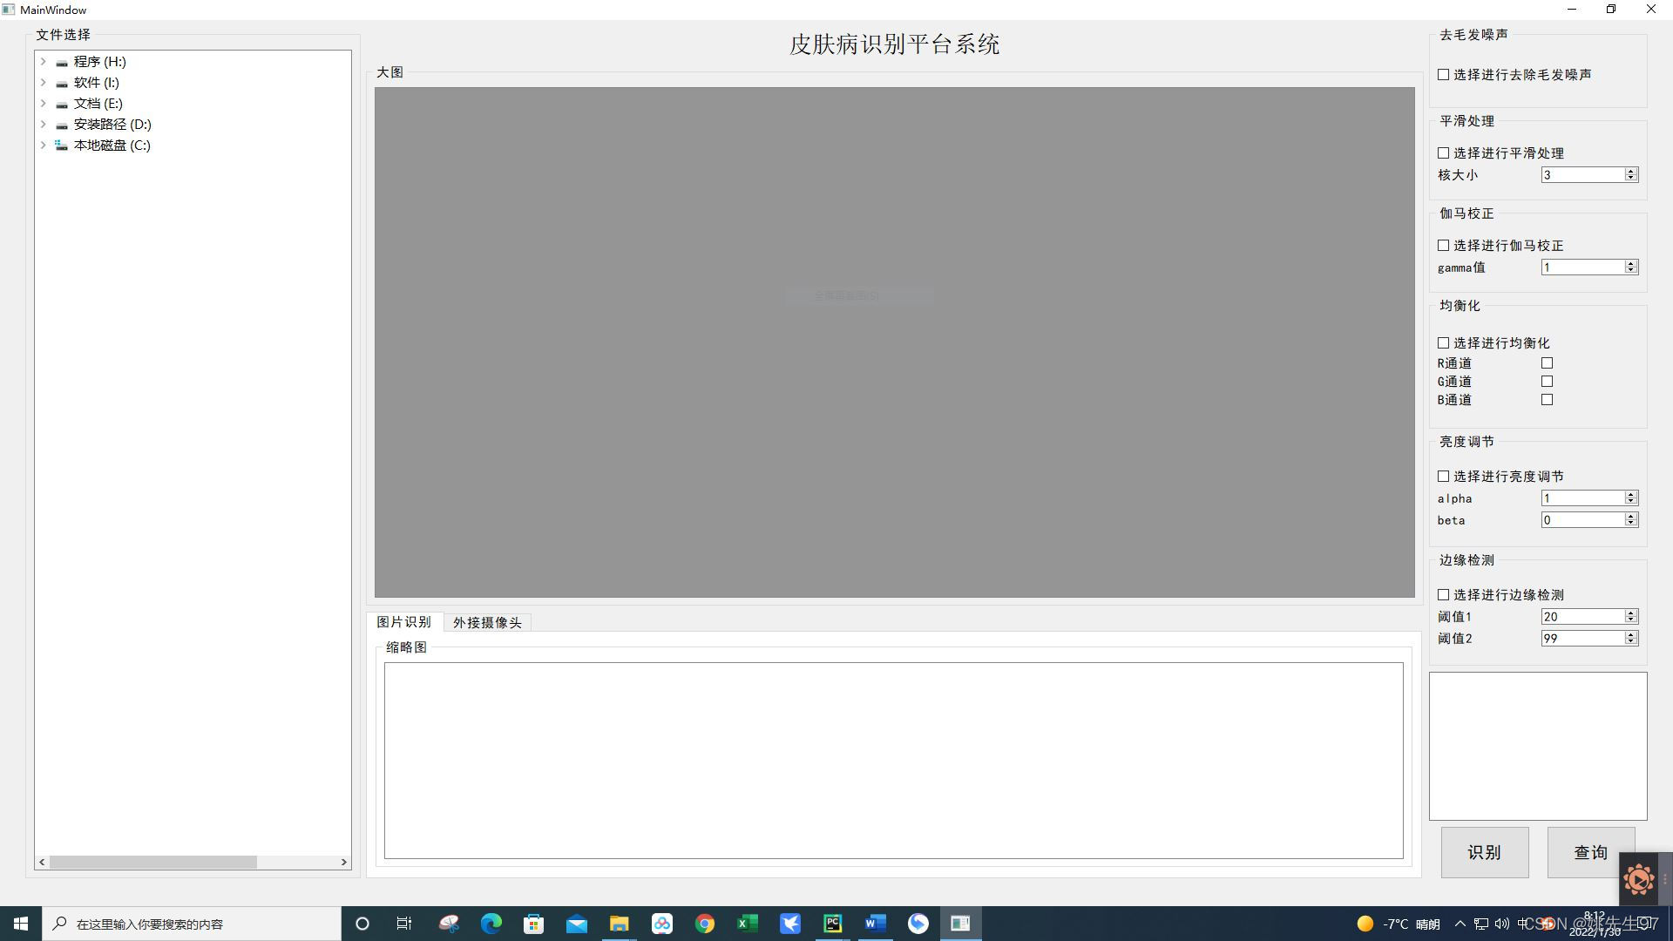
Task: Click the 识别 button
Action: [x=1485, y=852]
